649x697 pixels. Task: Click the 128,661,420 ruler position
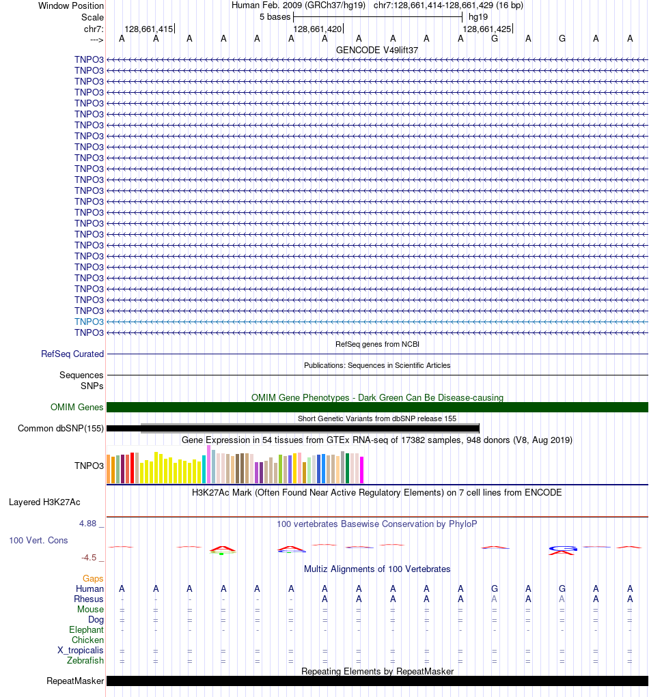(x=317, y=29)
